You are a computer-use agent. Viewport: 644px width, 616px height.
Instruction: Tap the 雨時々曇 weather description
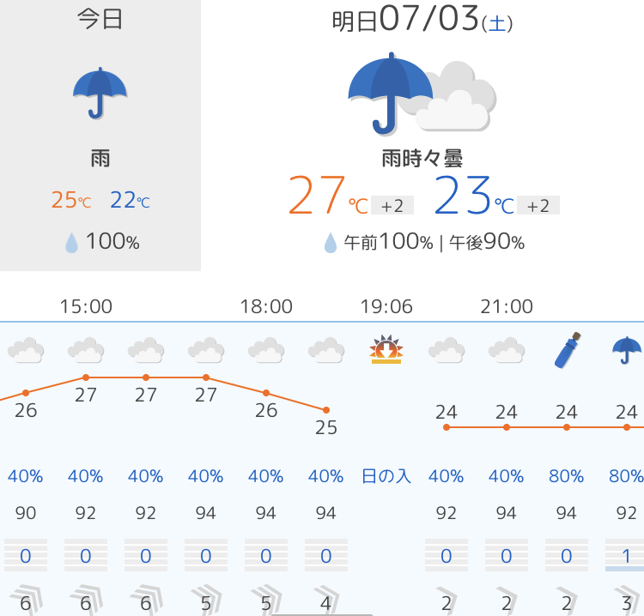pyautogui.click(x=422, y=159)
